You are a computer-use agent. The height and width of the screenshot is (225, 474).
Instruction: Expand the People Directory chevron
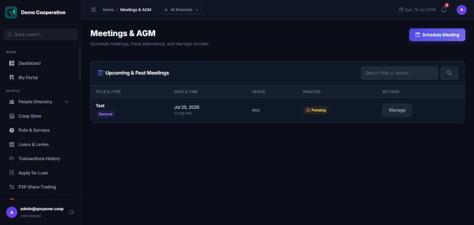coord(67,101)
